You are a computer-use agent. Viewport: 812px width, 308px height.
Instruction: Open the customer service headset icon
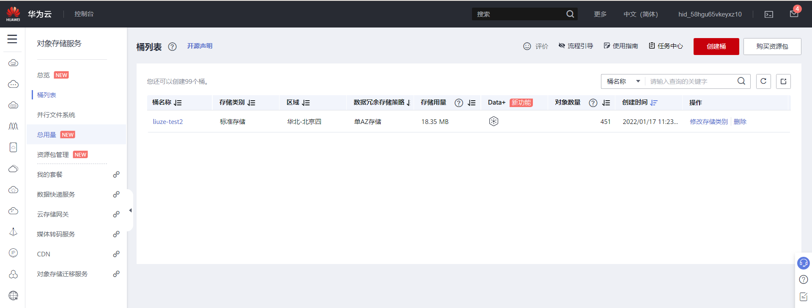803,263
